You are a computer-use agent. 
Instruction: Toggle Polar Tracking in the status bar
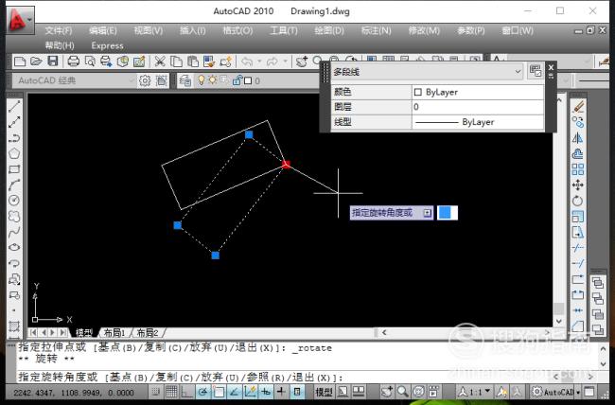click(x=202, y=391)
